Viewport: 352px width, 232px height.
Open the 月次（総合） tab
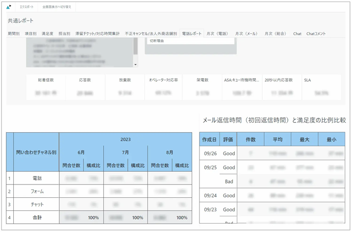coord(276,34)
